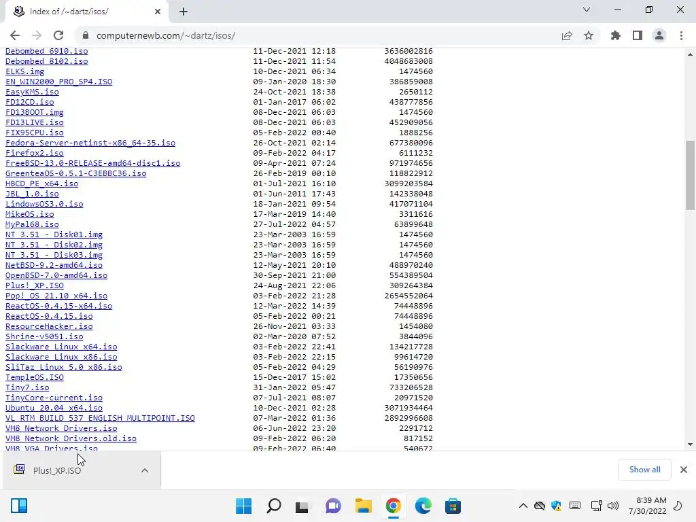Open the Chrome three-dot menu
The image size is (696, 522).
click(x=681, y=35)
